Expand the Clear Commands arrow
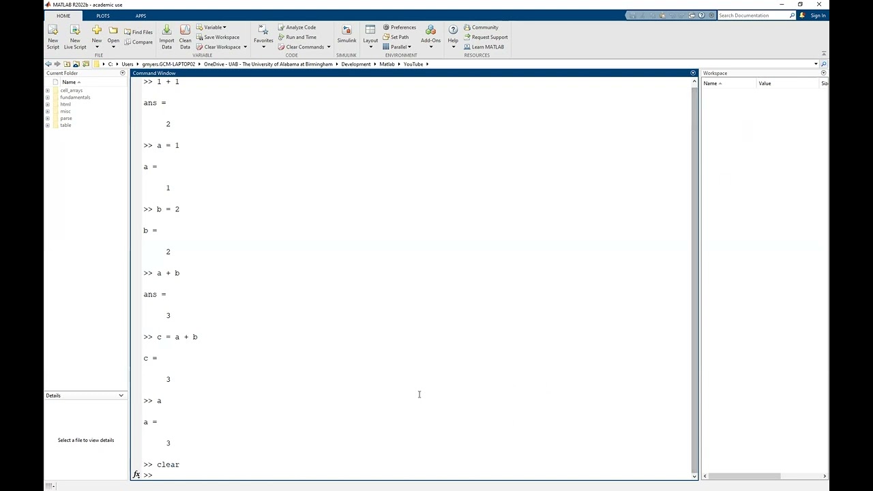The height and width of the screenshot is (491, 873). pyautogui.click(x=329, y=47)
